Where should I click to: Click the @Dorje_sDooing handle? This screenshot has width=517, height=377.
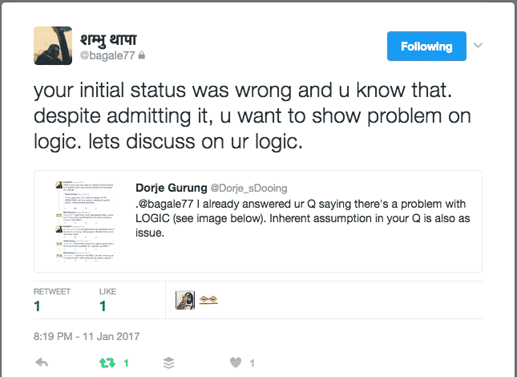249,188
